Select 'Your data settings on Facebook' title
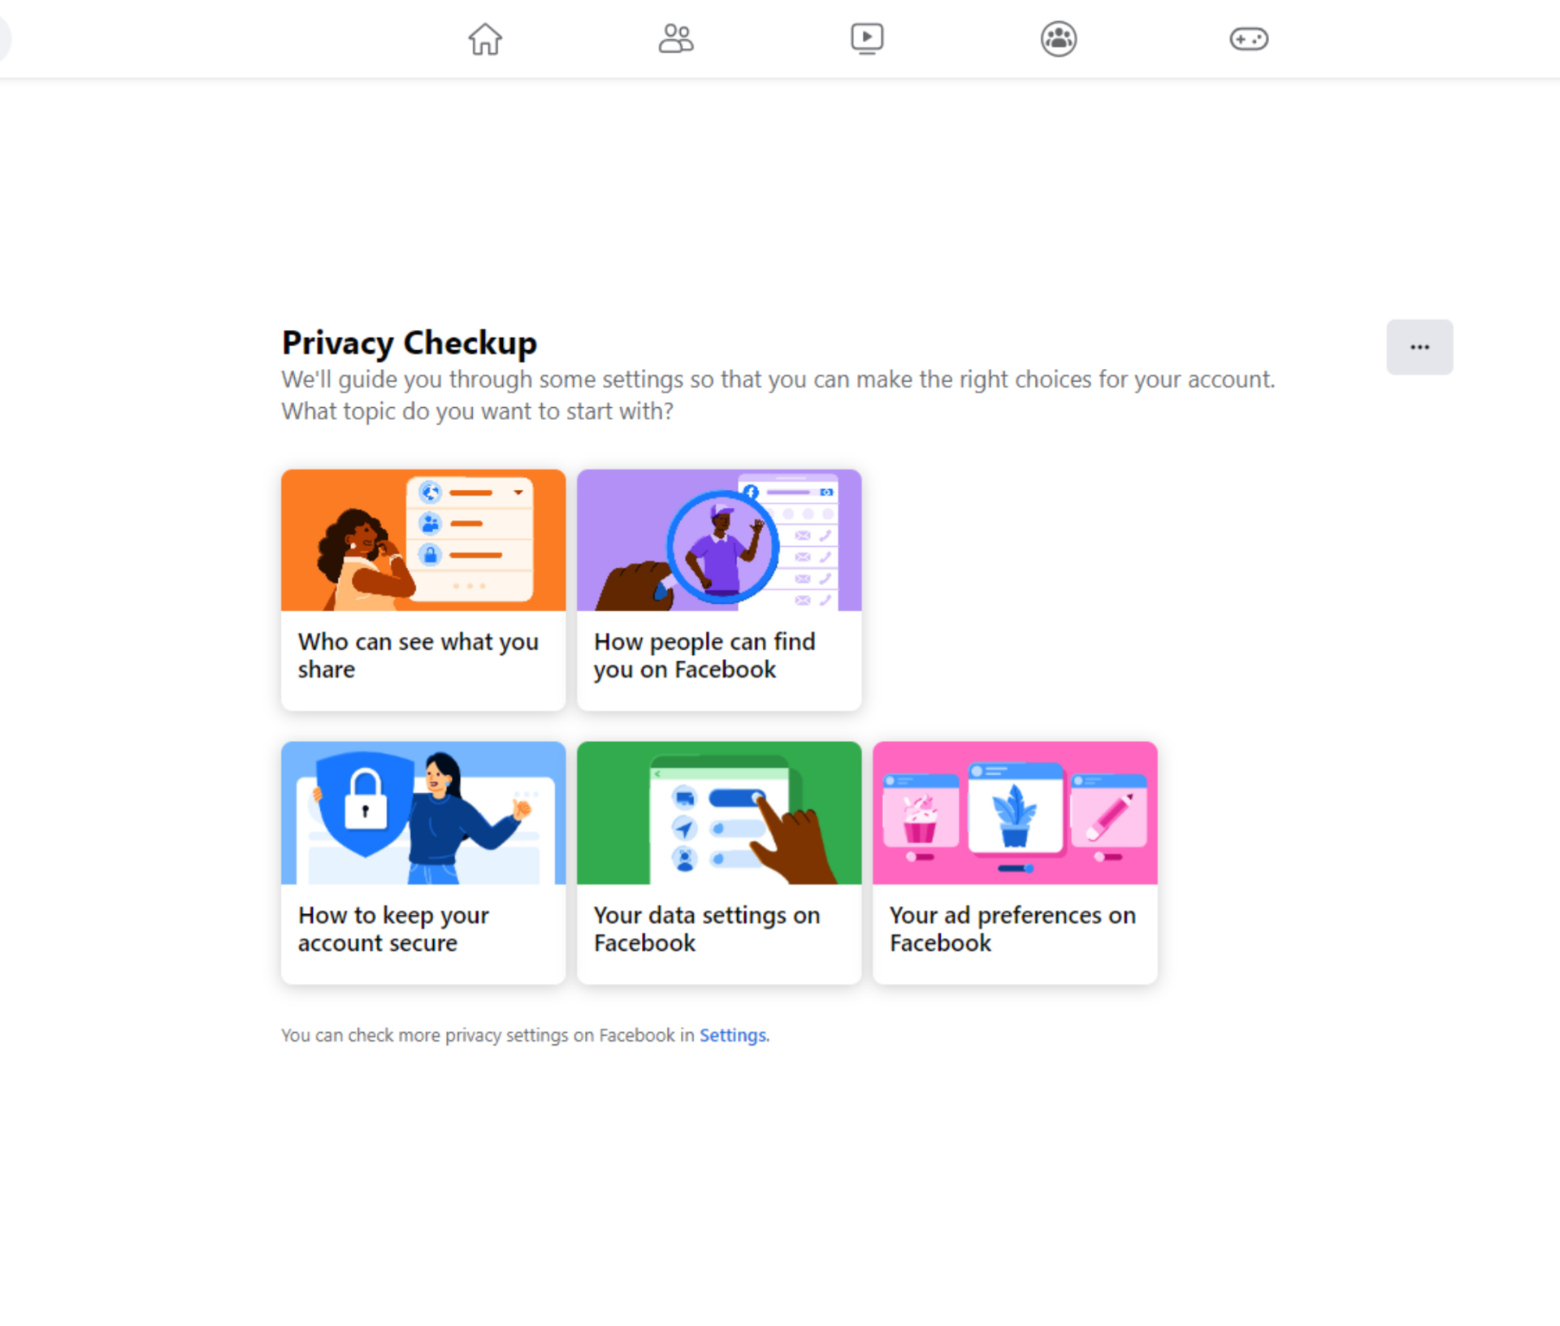 [706, 929]
